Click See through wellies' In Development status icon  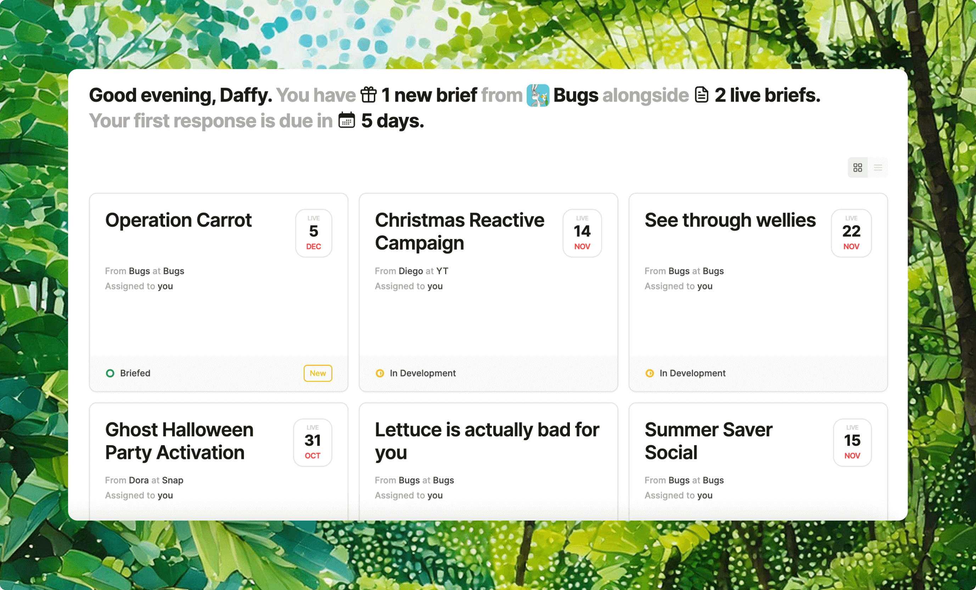click(650, 373)
